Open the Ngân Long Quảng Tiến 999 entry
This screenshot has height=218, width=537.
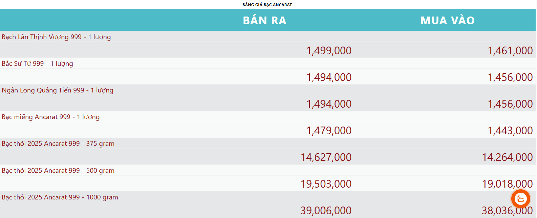(x=57, y=90)
